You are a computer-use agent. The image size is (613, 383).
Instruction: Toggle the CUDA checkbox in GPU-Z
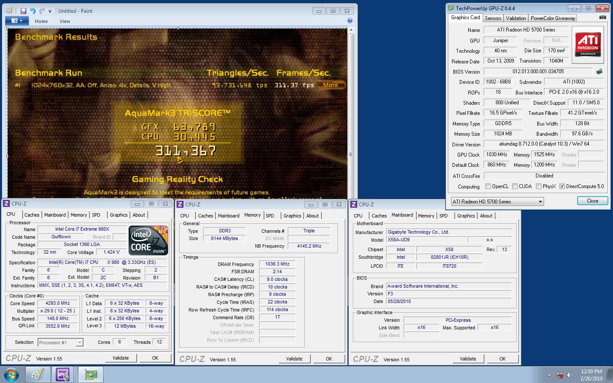[x=515, y=186]
